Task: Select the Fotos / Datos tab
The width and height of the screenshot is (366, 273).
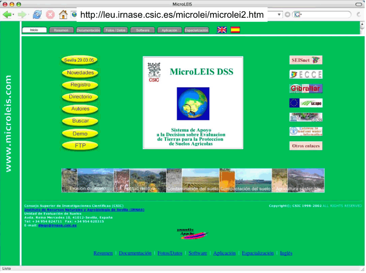Action: coord(115,30)
